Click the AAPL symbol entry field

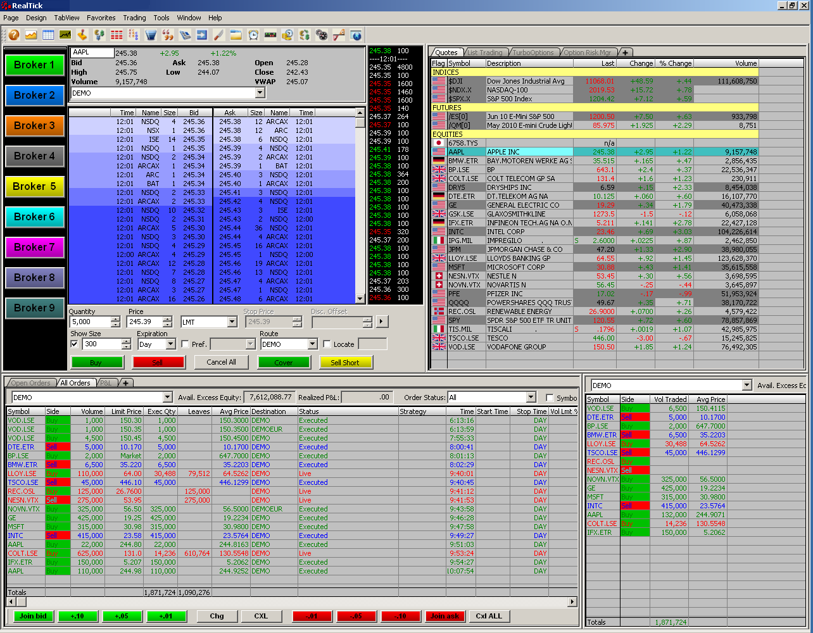tap(92, 53)
